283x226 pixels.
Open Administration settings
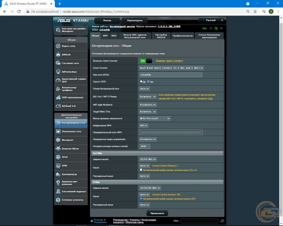tap(71, 183)
